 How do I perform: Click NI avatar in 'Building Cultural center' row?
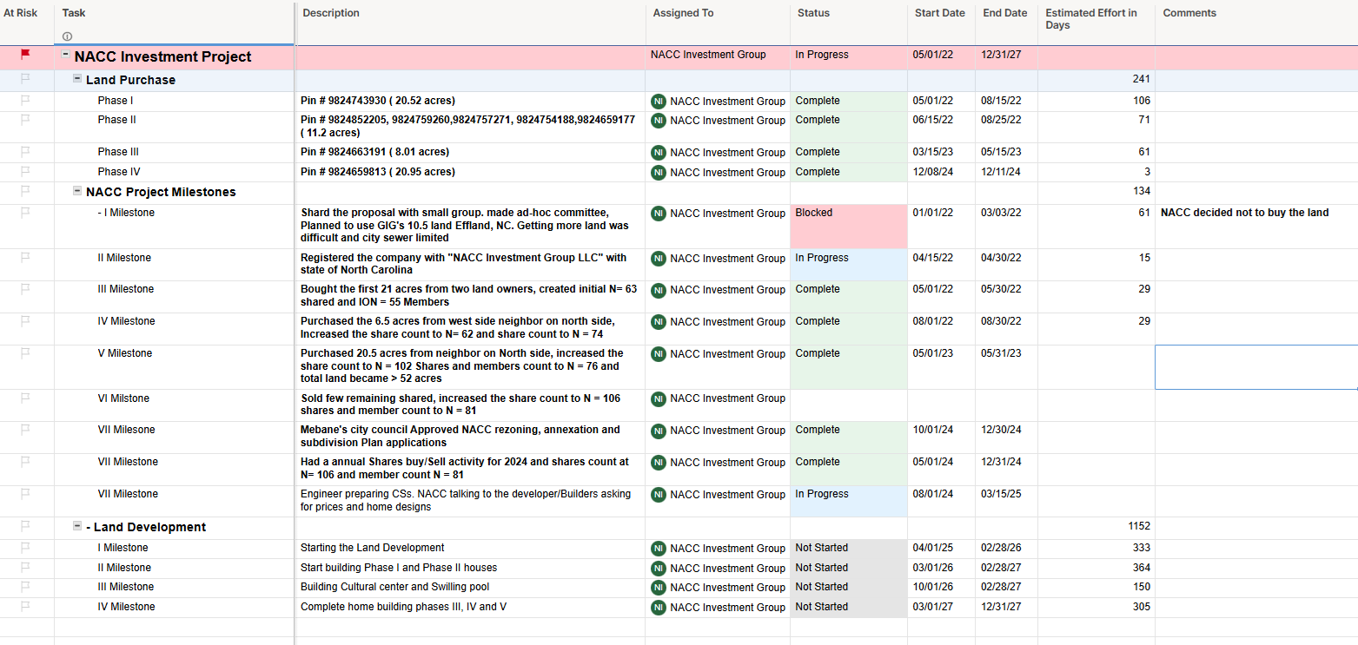[x=659, y=588]
